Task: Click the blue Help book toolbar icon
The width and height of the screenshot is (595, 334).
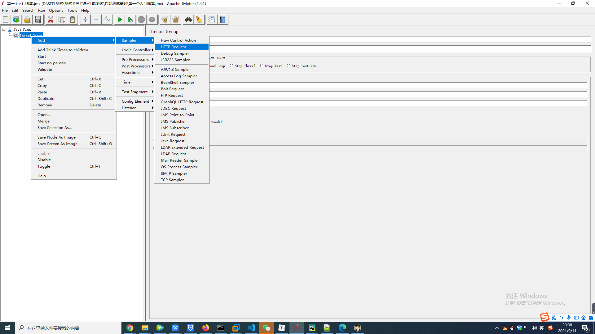Action: [223, 20]
